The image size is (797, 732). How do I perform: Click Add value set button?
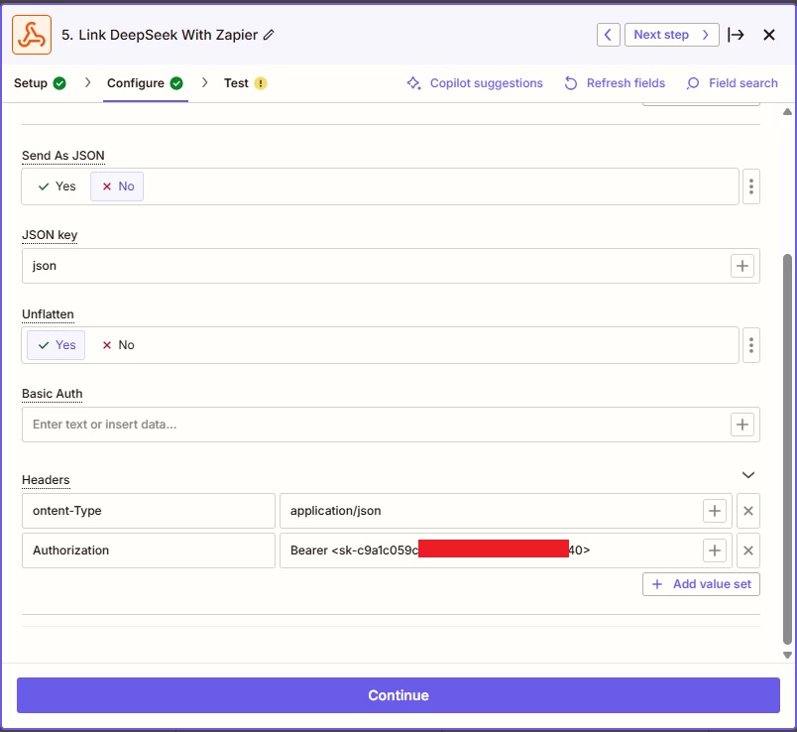pyautogui.click(x=701, y=584)
